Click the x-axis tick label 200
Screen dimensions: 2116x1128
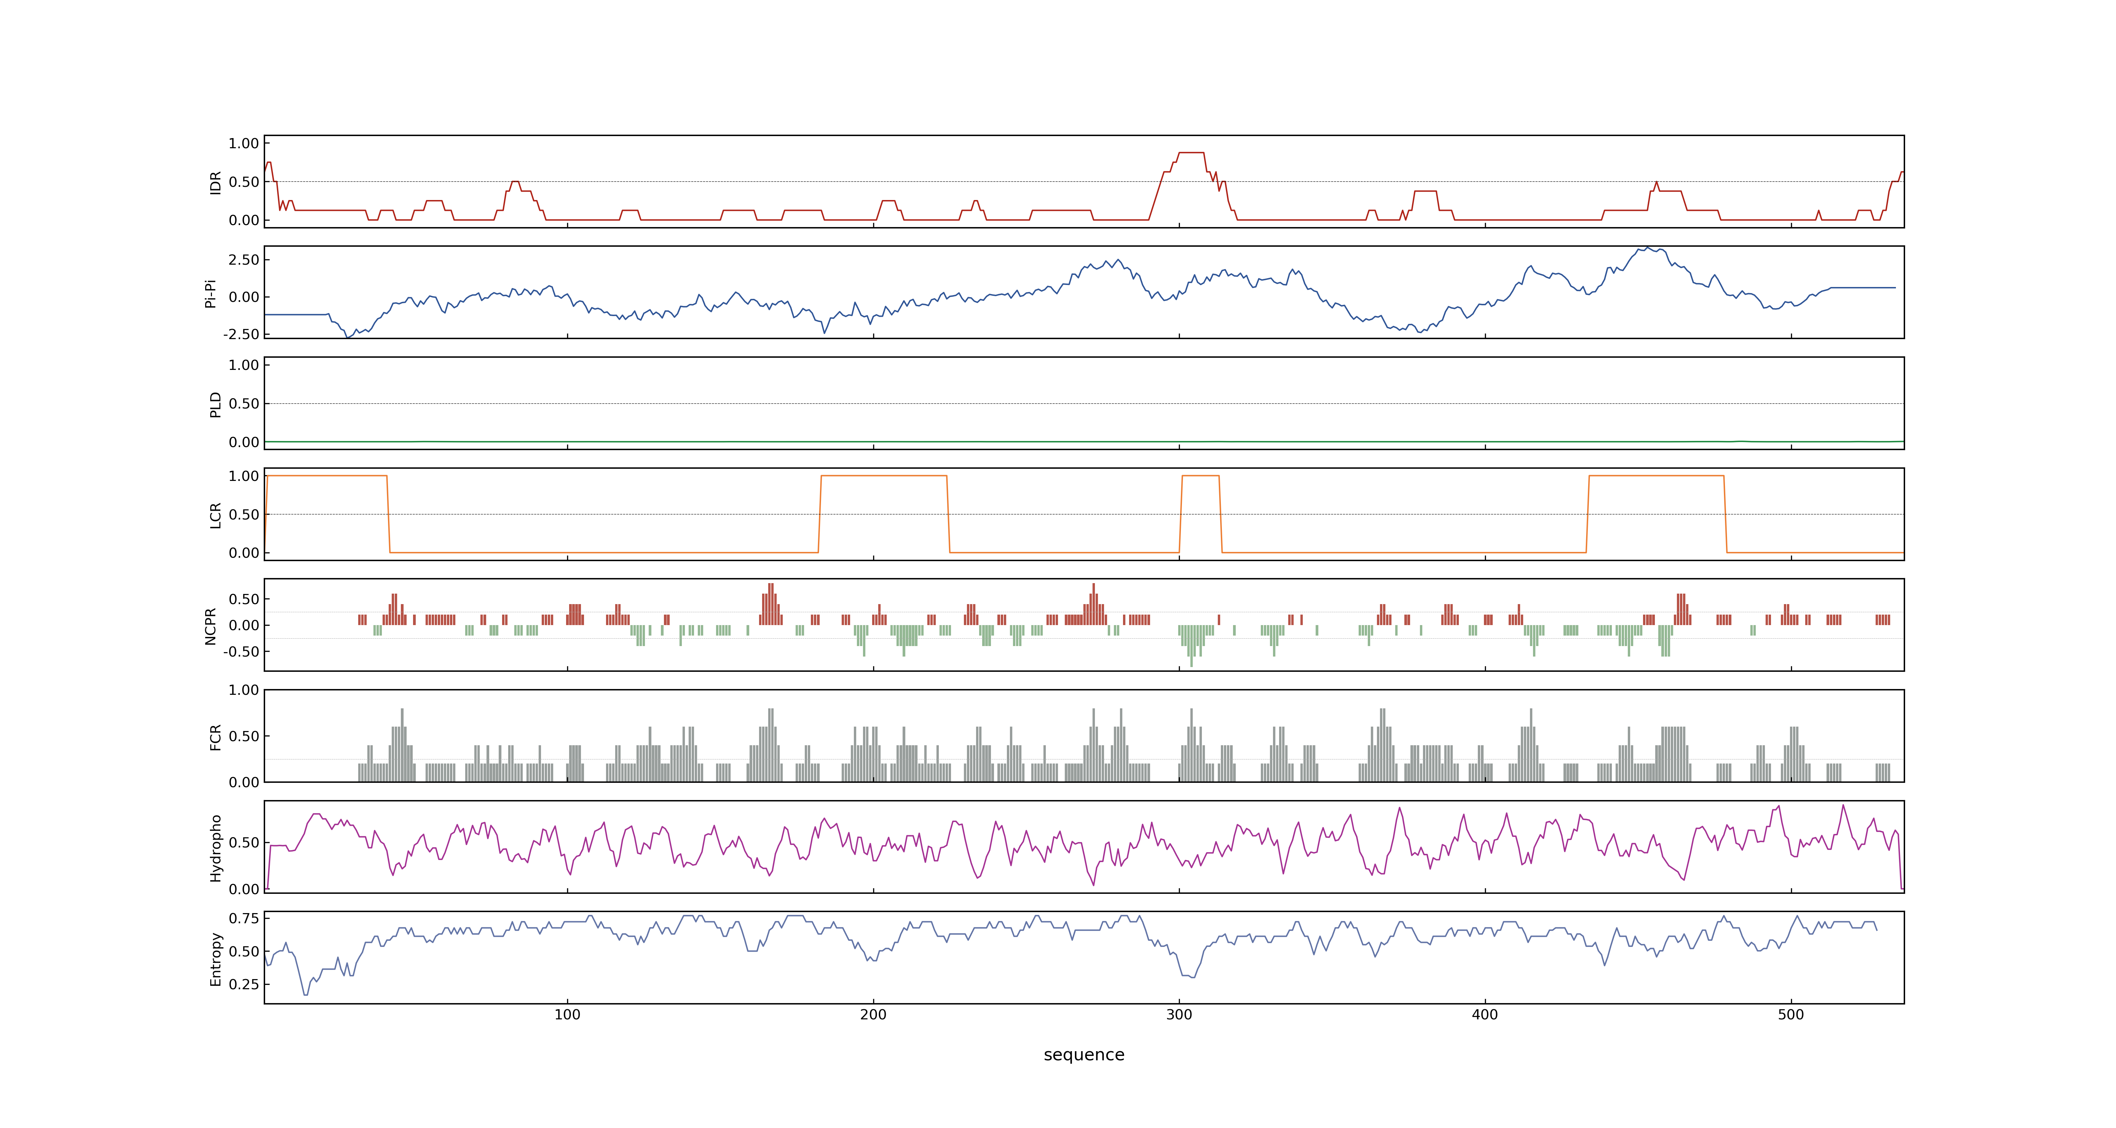(873, 1015)
